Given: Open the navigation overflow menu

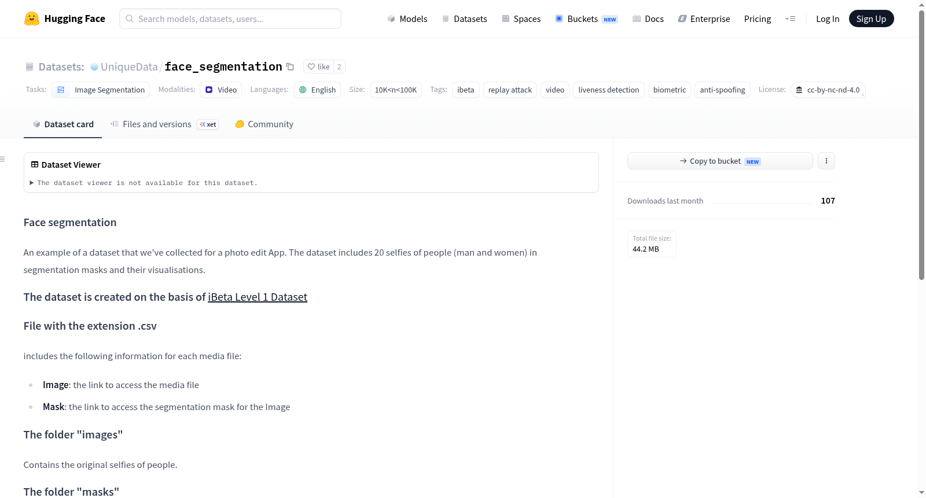Looking at the screenshot, I should click(790, 19).
